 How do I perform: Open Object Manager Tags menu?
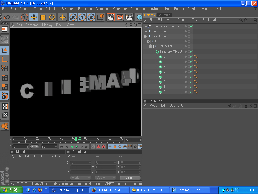(195, 20)
